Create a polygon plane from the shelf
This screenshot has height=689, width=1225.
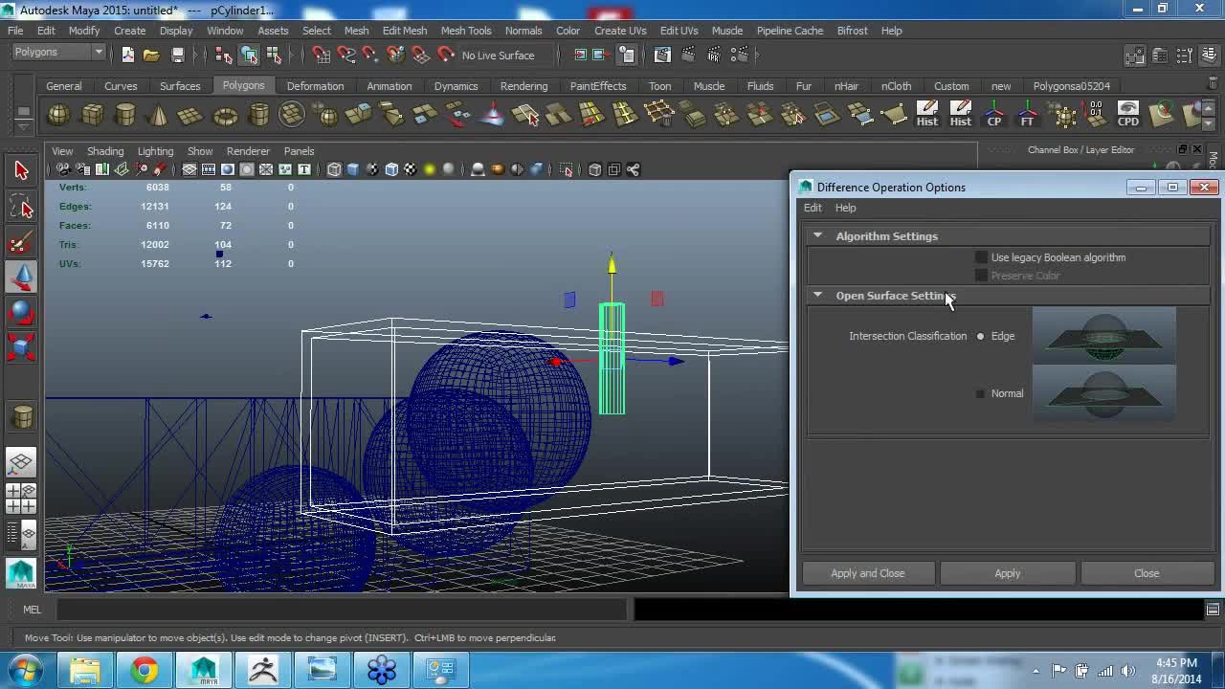[x=190, y=116]
